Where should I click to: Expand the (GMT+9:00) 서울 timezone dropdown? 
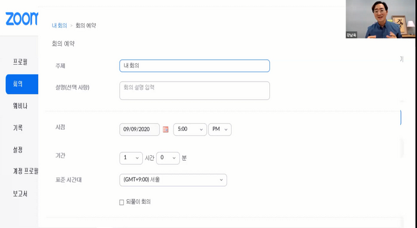coord(173,180)
